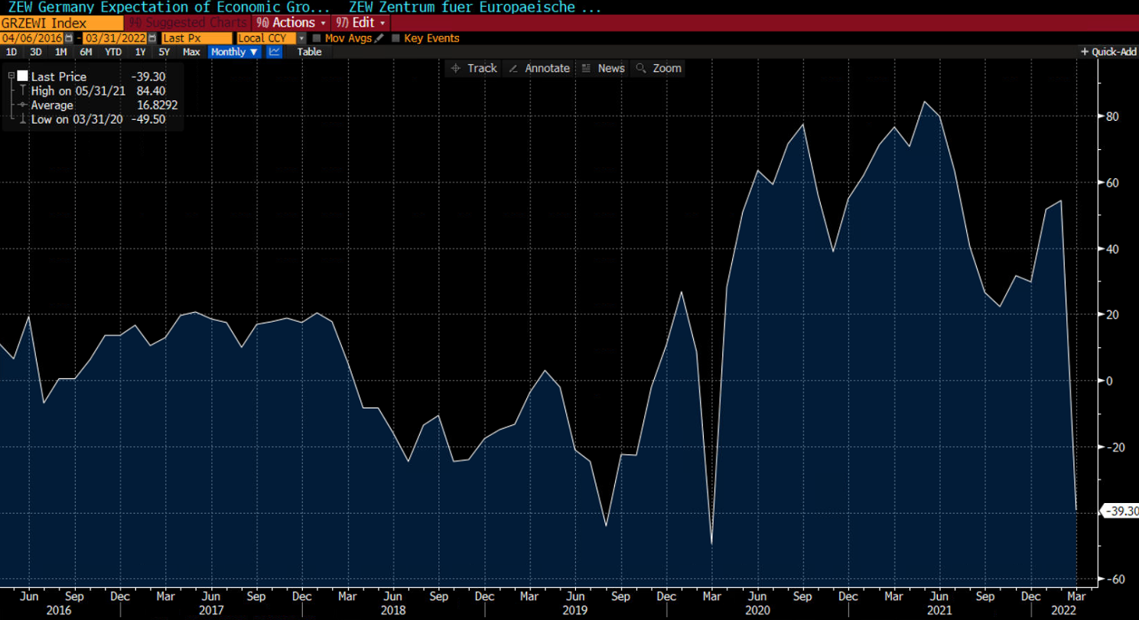Select the line chart type icon
The image size is (1139, 620).
[x=274, y=51]
